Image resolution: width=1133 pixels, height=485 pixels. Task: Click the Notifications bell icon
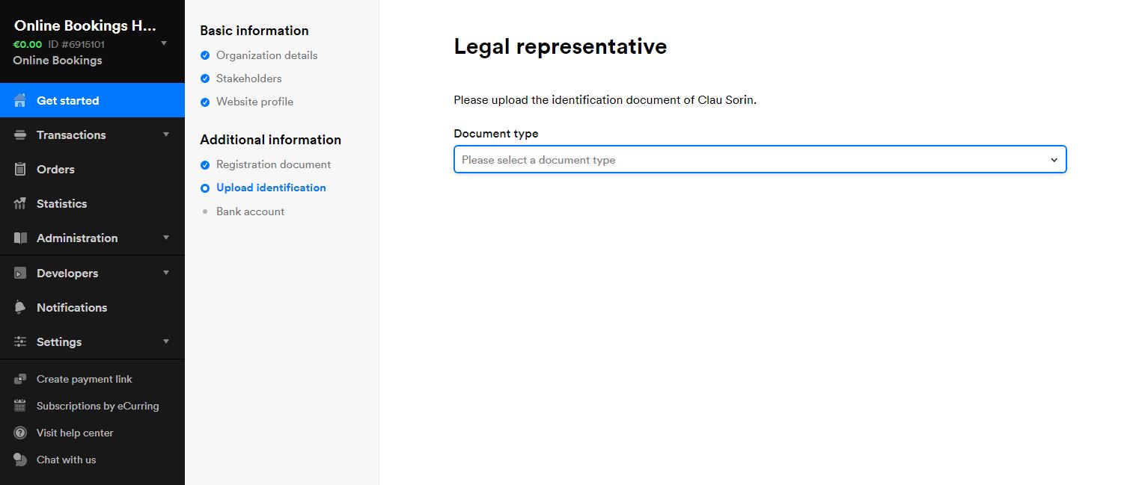(19, 307)
